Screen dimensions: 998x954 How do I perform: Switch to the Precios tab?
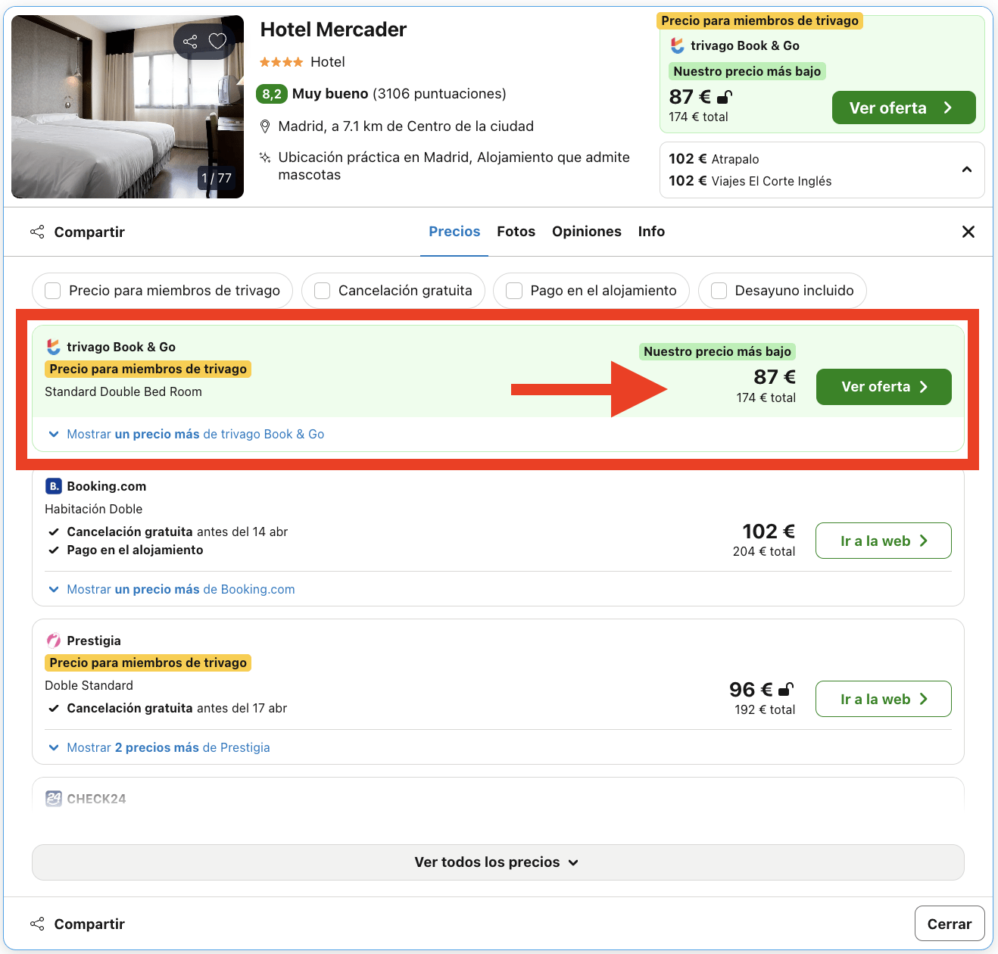tap(454, 232)
